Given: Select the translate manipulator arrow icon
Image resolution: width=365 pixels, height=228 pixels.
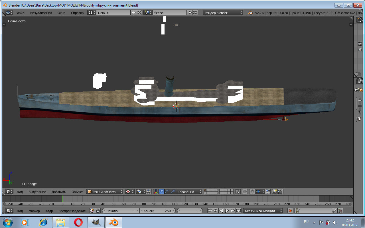Looking at the screenshot, I should (x=161, y=192).
